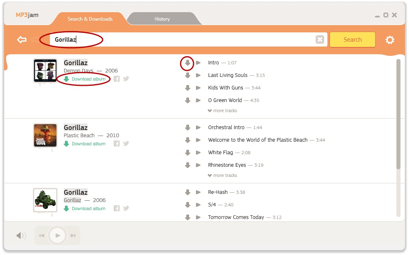The image size is (409, 255).
Task: Expand more tracks for Demon Days
Action: pyautogui.click(x=222, y=110)
